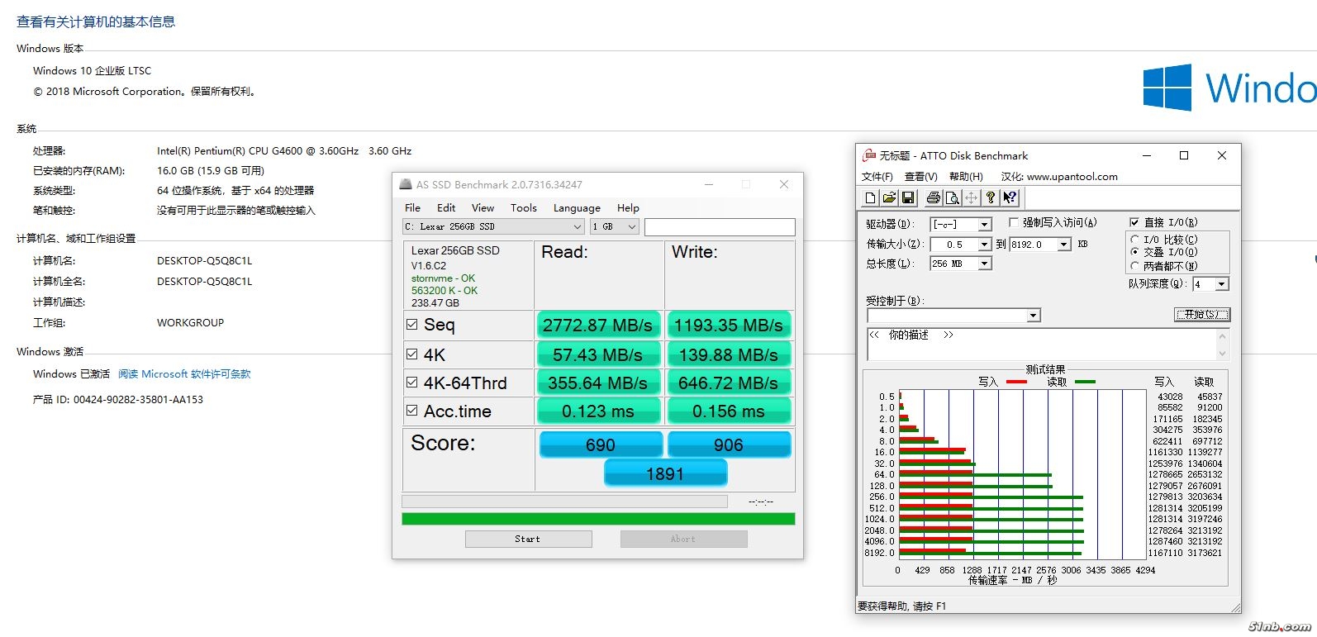The image size is (1317, 637).
Task: Click the Seq read result 2772.87 MB/s
Action: (597, 326)
